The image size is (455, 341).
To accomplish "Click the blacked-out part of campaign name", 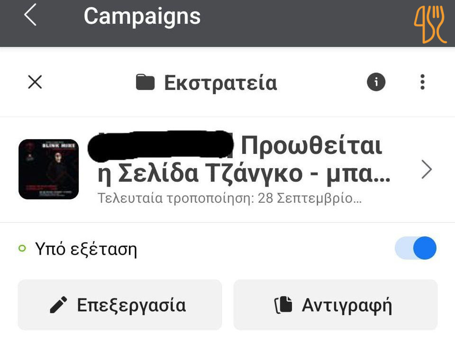I will click(161, 145).
